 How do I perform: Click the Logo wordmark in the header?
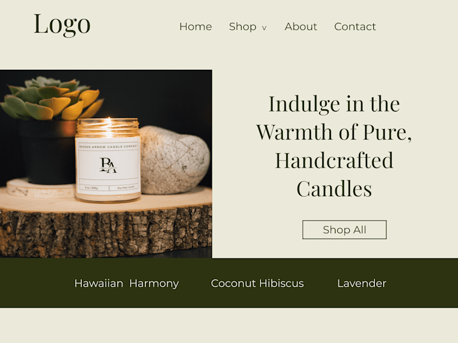62,25
